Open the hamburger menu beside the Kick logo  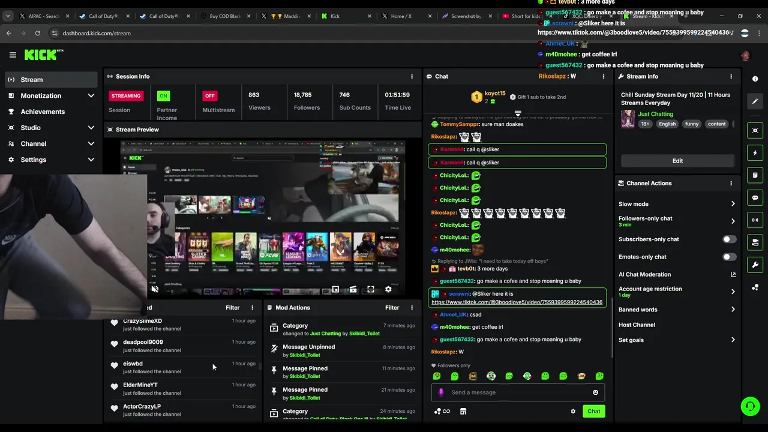click(13, 55)
